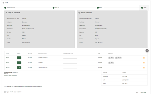This screenshot has height=94, width=151.
Task: Click the purpose field for BIO 10
Action: point(70,68)
